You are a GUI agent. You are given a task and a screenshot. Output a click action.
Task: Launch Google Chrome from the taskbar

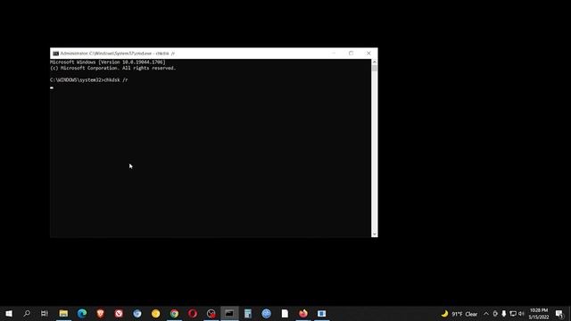(x=174, y=313)
